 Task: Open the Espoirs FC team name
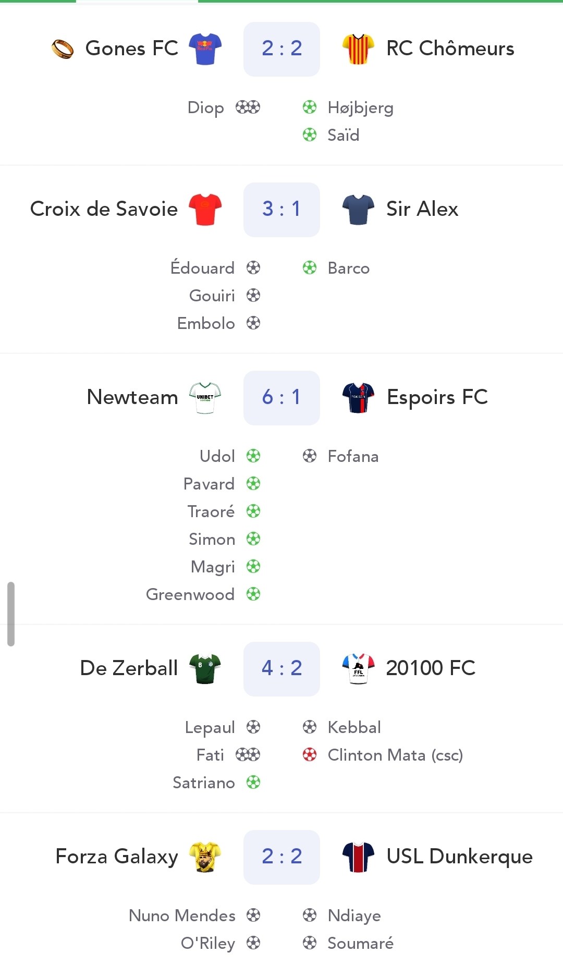pos(437,397)
